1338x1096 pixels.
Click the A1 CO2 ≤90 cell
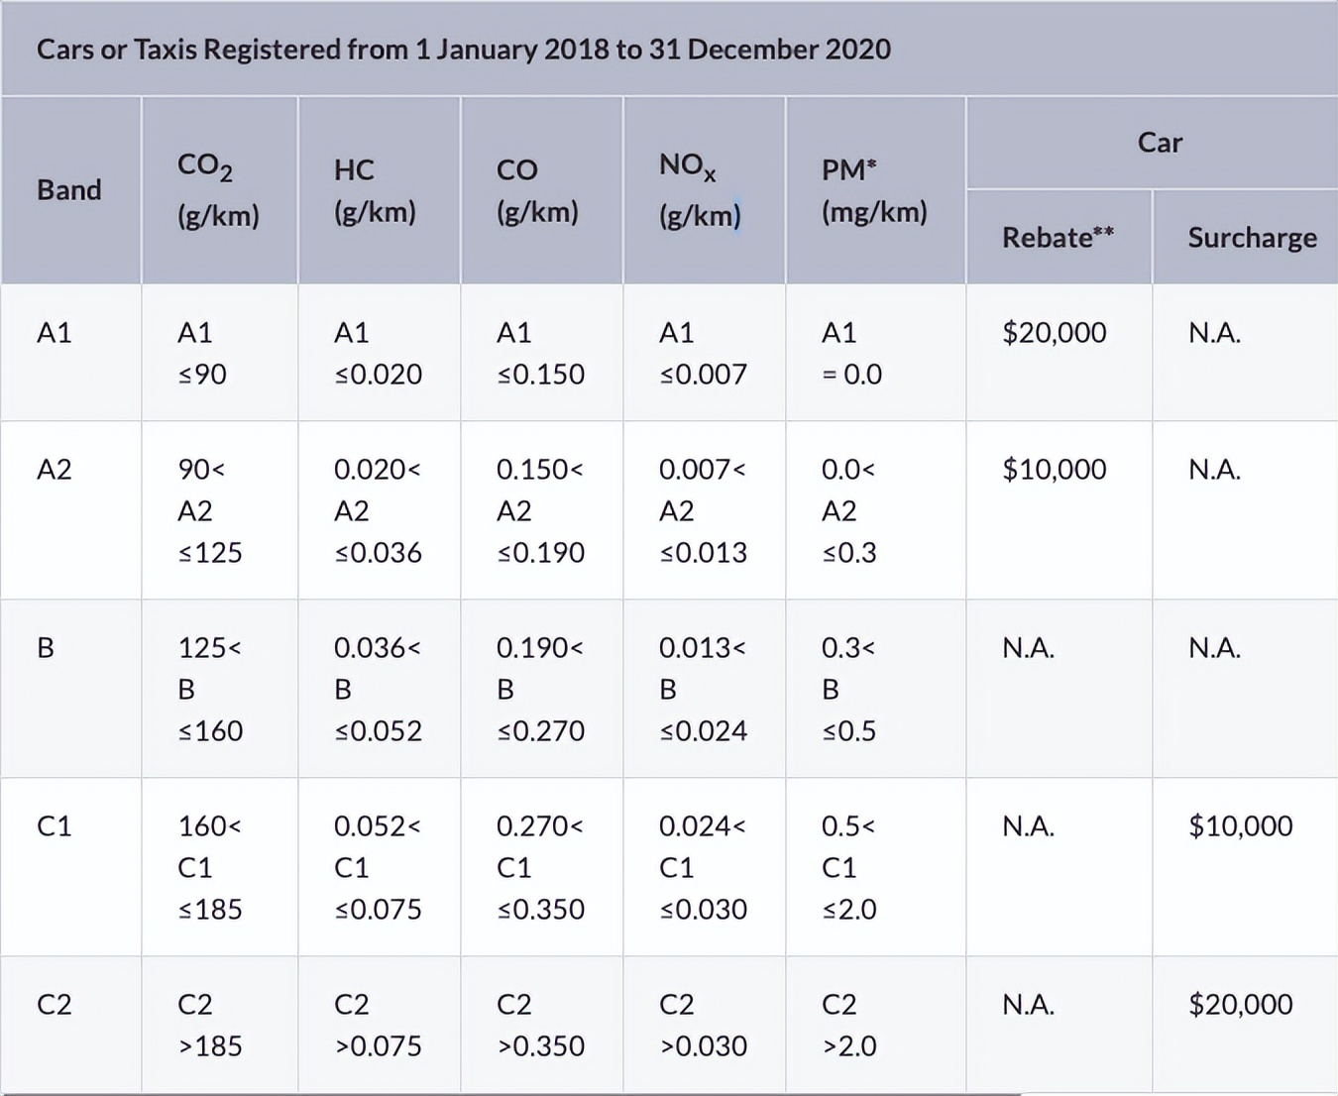click(x=202, y=353)
